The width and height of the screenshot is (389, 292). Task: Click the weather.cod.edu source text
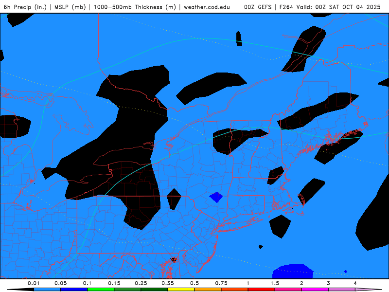click(207, 7)
